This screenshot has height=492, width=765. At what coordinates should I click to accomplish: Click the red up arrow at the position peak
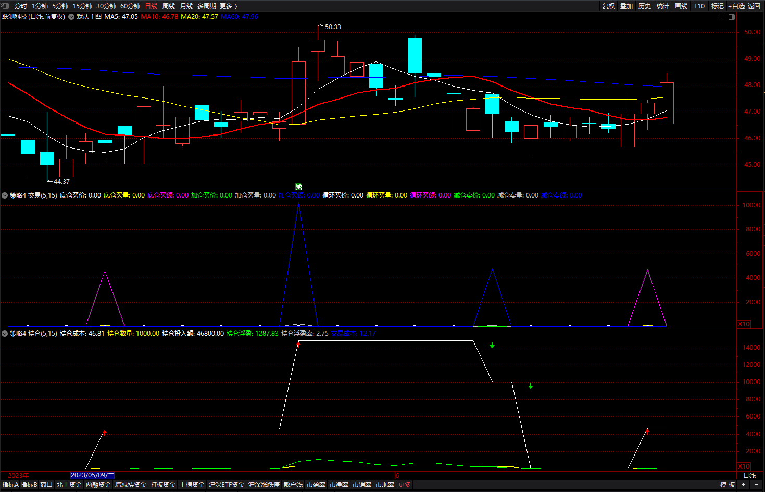(x=298, y=344)
